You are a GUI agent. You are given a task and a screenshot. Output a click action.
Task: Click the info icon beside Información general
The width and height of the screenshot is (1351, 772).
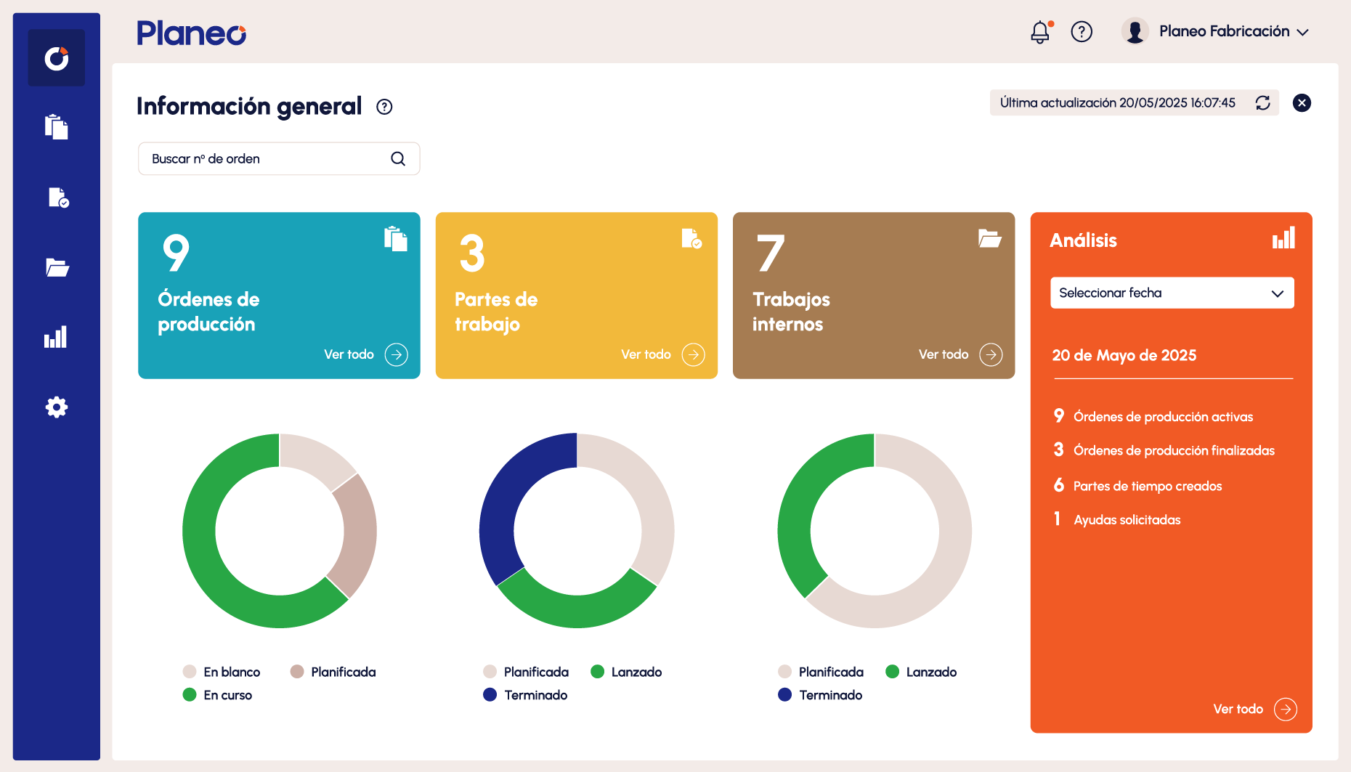(384, 107)
